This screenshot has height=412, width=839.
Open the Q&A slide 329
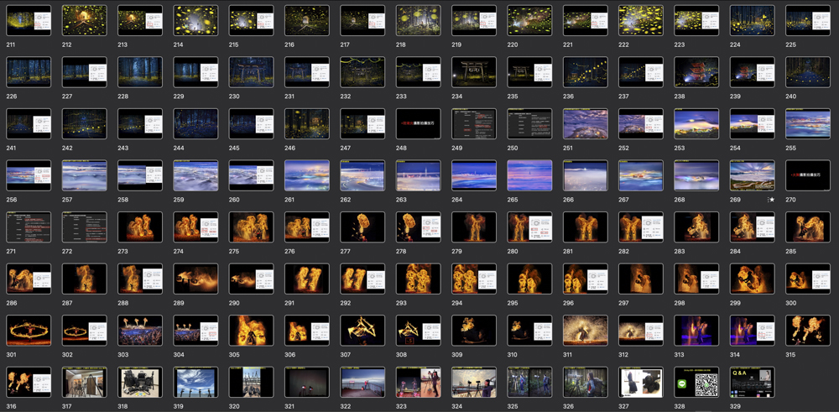coord(752,383)
